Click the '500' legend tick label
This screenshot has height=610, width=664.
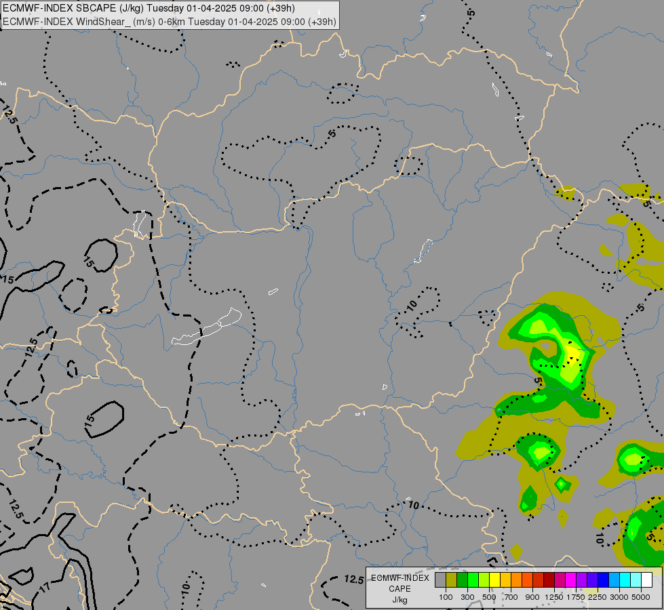pyautogui.click(x=489, y=597)
